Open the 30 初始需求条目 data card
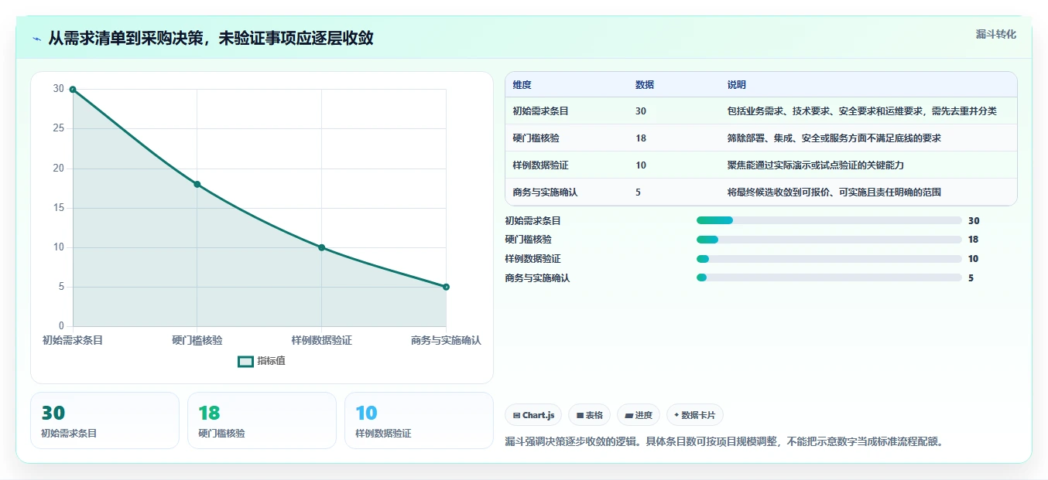Screen dimensions: 1048x480 (x=104, y=420)
